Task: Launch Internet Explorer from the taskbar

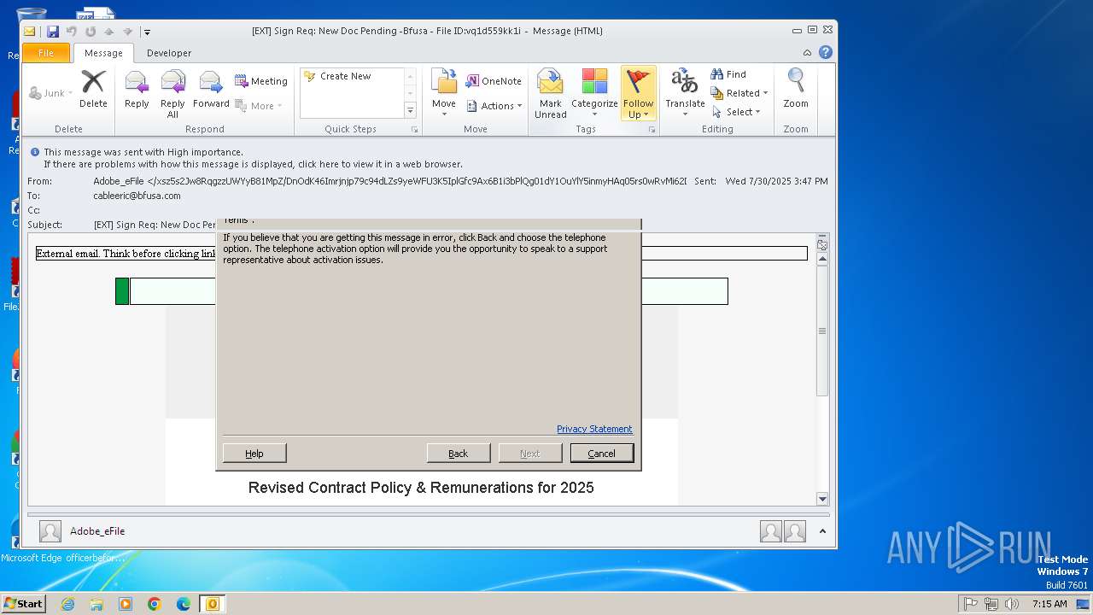Action: [x=67, y=604]
